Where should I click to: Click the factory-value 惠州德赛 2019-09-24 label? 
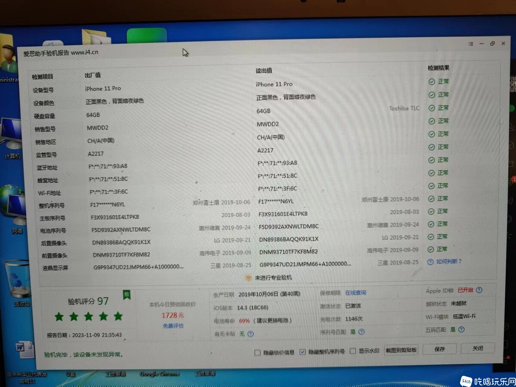coord(224,228)
